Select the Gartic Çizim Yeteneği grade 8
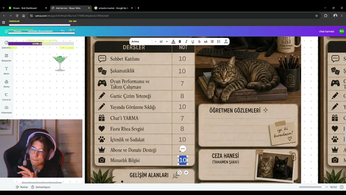This screenshot has width=346, height=195. click(x=182, y=96)
